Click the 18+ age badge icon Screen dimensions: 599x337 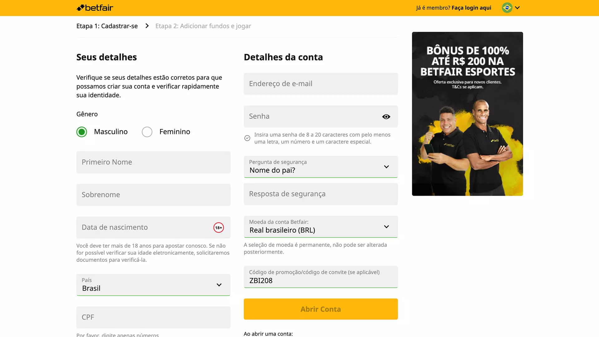[219, 228]
